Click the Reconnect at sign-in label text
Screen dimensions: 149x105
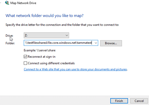pos(42,57)
